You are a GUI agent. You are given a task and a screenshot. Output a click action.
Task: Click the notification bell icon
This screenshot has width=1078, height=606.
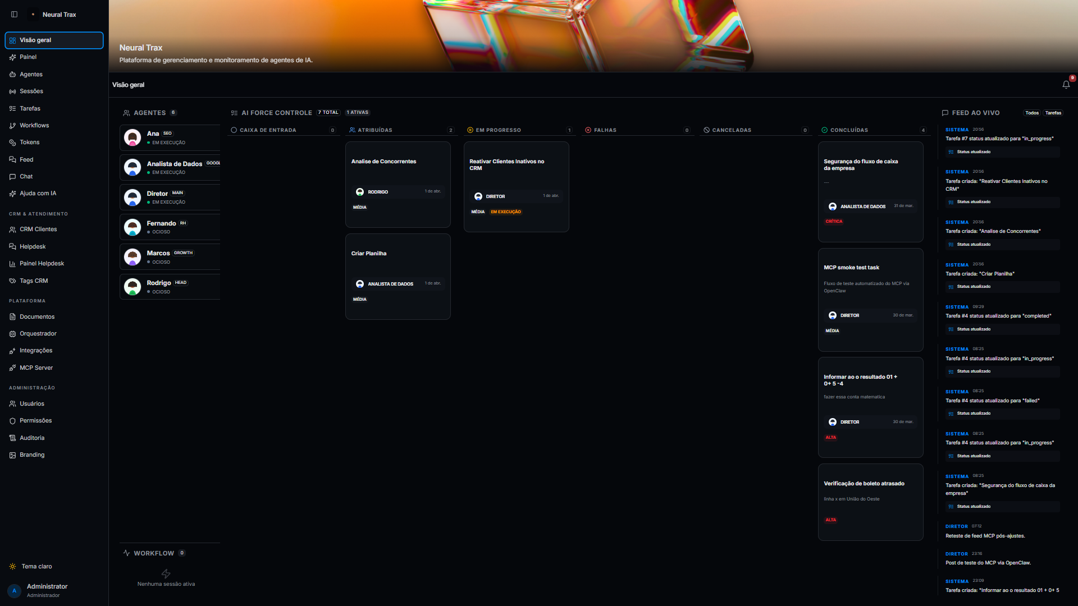tap(1066, 85)
